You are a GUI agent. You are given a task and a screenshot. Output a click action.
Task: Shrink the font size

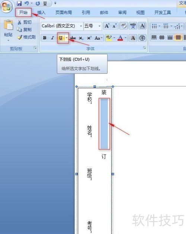pyautogui.click(x=114, y=26)
